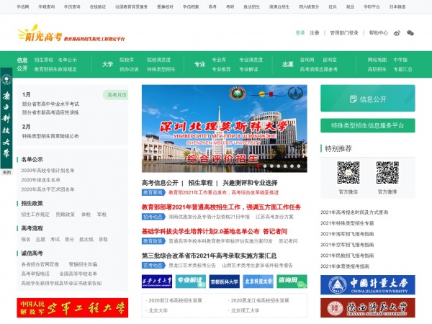Expand the 管理部门登录 dropdown
Screen dimensions: 432x324
(344, 33)
